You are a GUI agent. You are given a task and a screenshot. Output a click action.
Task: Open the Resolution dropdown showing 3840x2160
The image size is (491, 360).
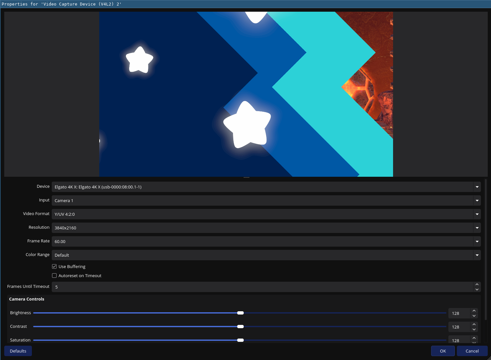pos(266,228)
